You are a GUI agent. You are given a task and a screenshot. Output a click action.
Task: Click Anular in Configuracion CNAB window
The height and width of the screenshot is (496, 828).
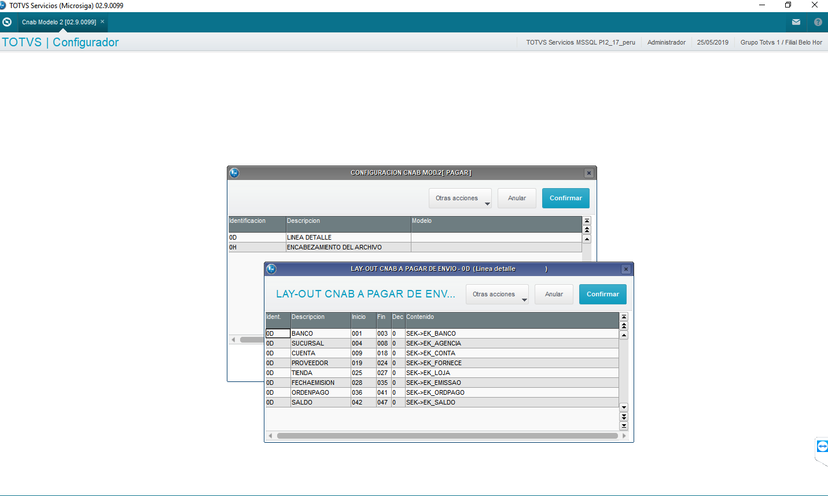pos(517,198)
